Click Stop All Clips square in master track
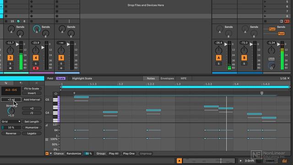 click(x=266, y=22)
